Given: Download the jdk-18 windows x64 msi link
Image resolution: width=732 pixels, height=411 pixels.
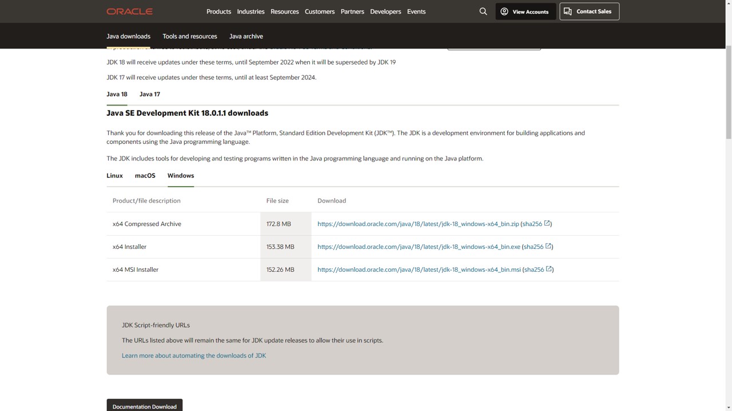Looking at the screenshot, I should click(x=419, y=269).
